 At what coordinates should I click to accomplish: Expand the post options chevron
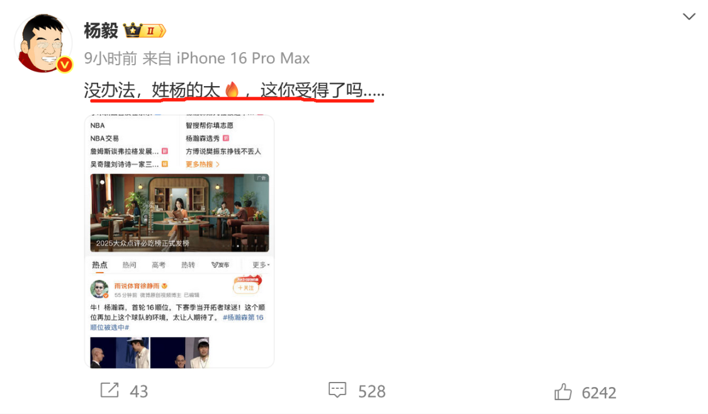pyautogui.click(x=689, y=17)
